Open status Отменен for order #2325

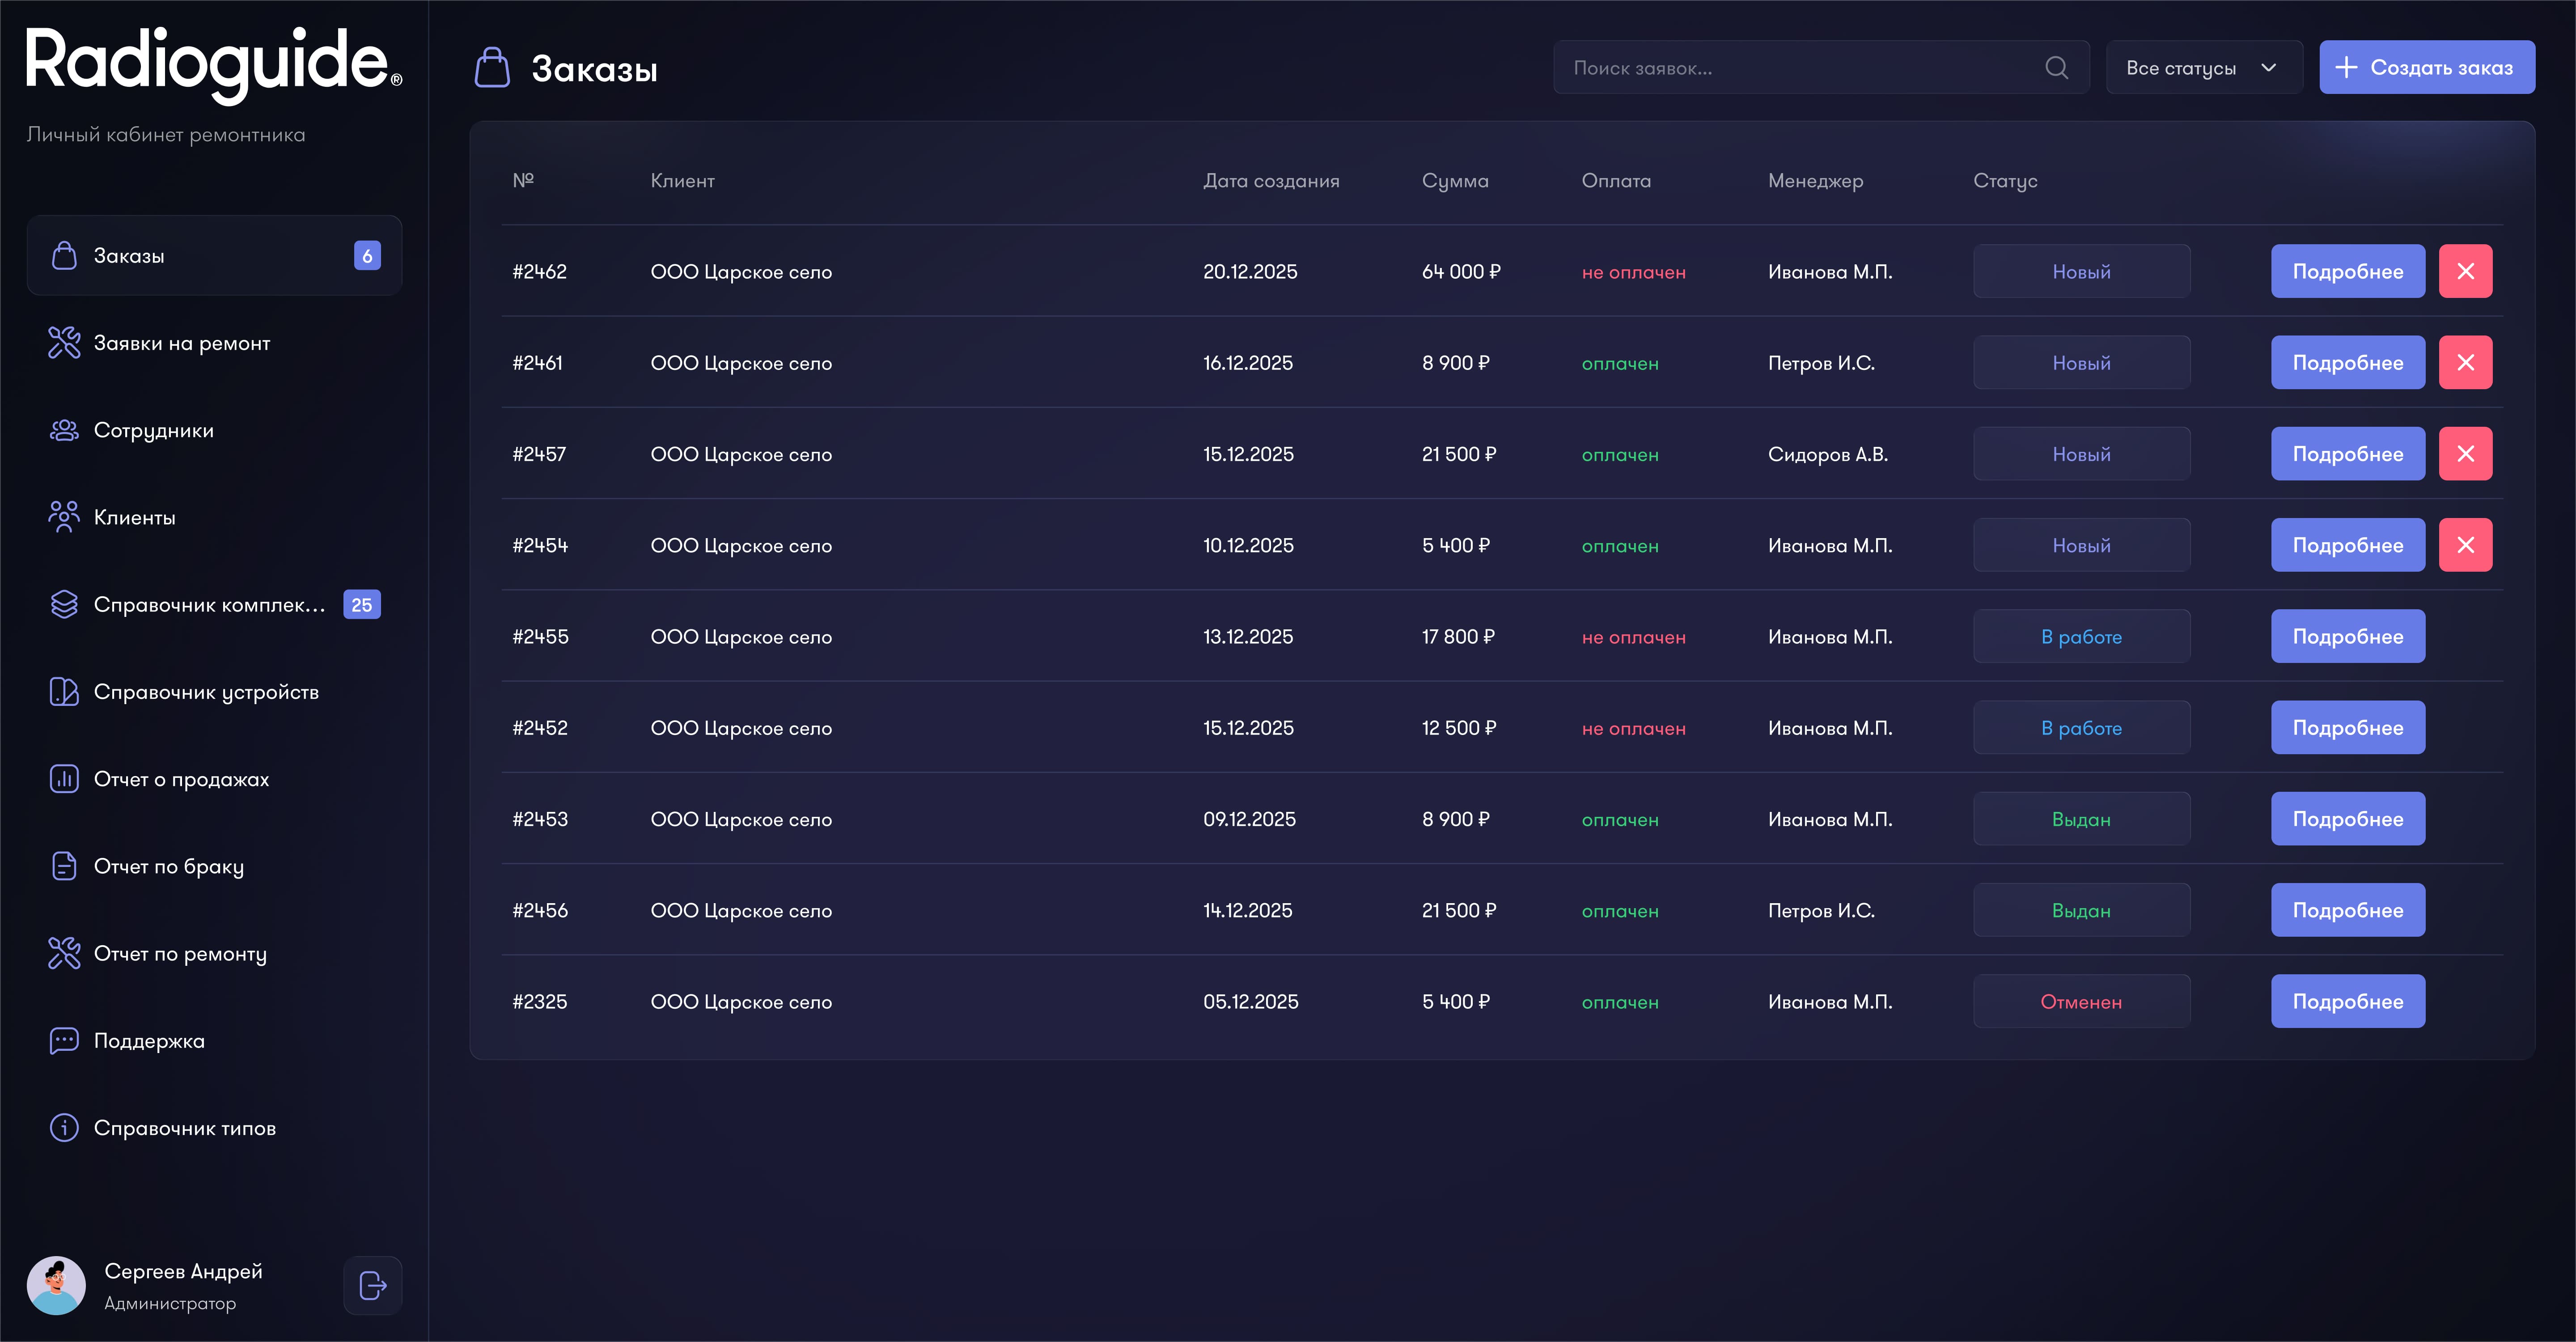pos(2081,1001)
